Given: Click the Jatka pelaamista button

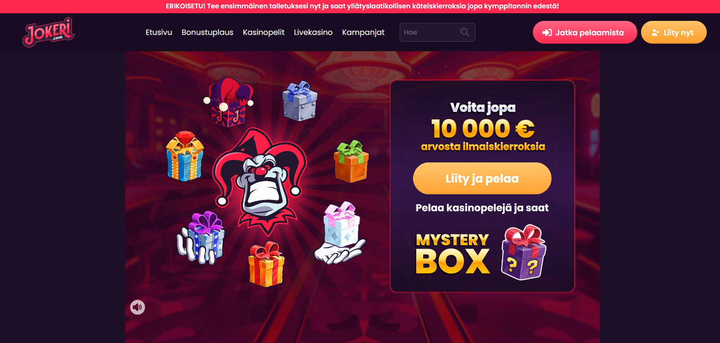Looking at the screenshot, I should [x=585, y=32].
